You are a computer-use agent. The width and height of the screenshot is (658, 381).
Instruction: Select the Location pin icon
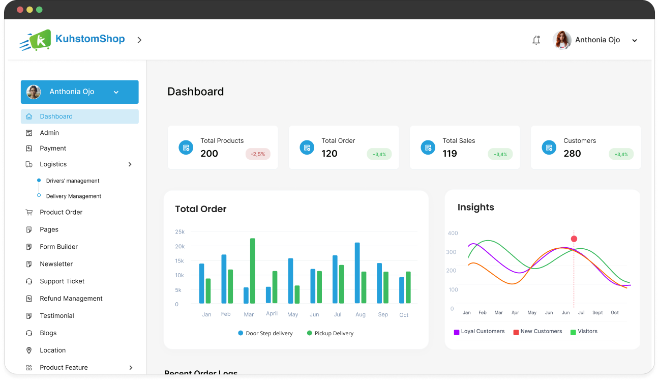tap(30, 350)
